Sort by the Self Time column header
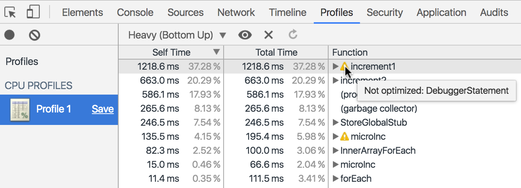521x188 pixels. 171,52
